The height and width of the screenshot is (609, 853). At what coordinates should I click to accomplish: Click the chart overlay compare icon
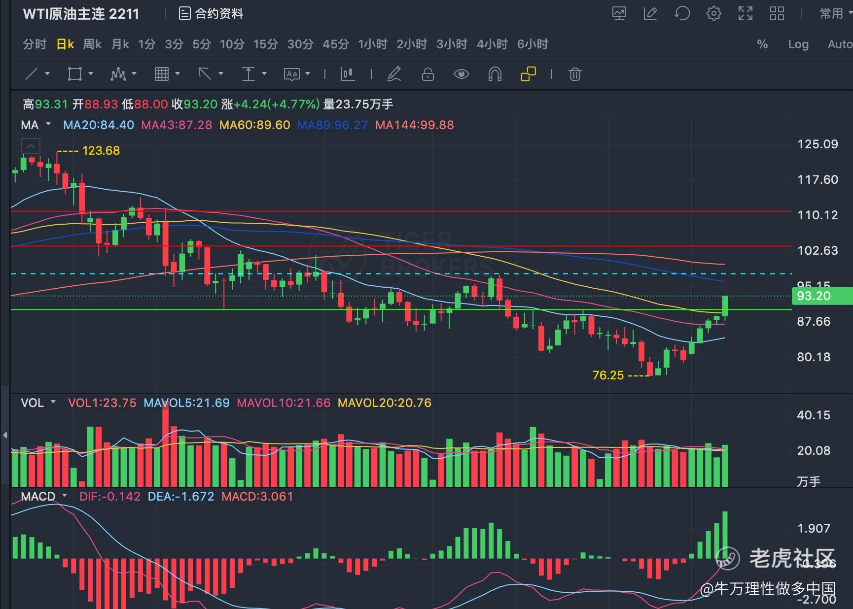pyautogui.click(x=619, y=13)
